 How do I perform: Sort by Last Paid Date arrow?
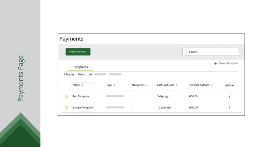[177, 85]
